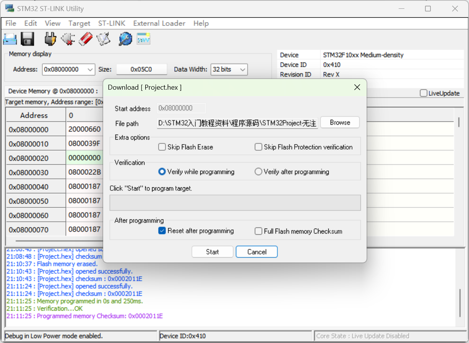This screenshot has height=343, width=469.
Task: Click memory cell value 0800022B
Action: click(85, 172)
